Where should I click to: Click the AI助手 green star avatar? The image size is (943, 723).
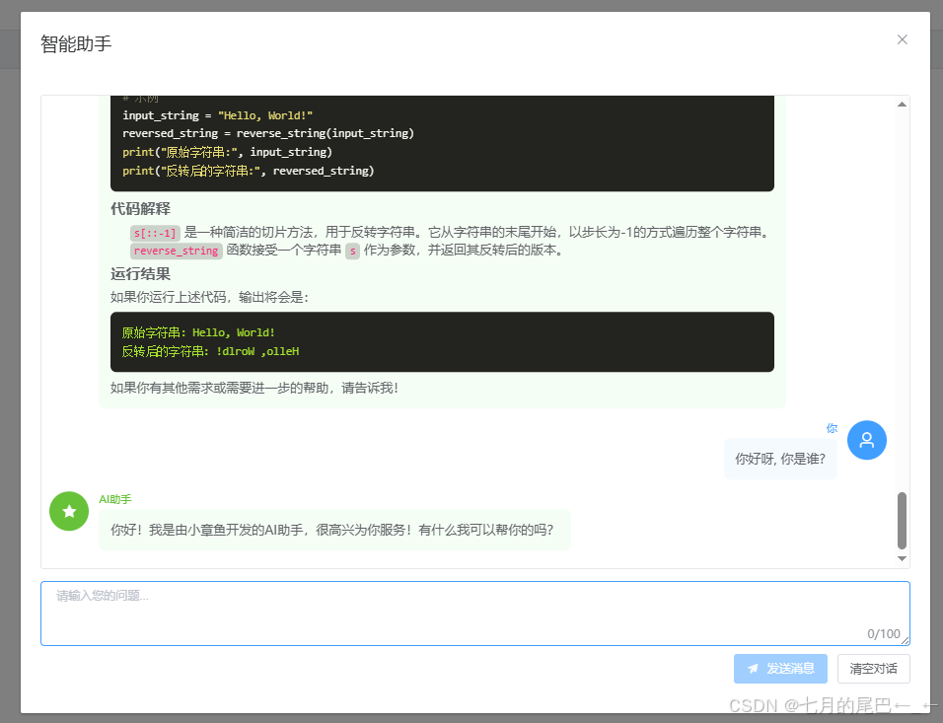(x=69, y=511)
